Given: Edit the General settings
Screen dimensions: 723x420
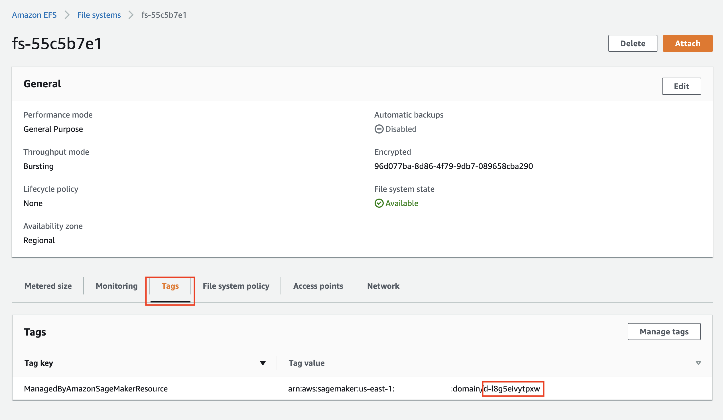Looking at the screenshot, I should (x=681, y=86).
